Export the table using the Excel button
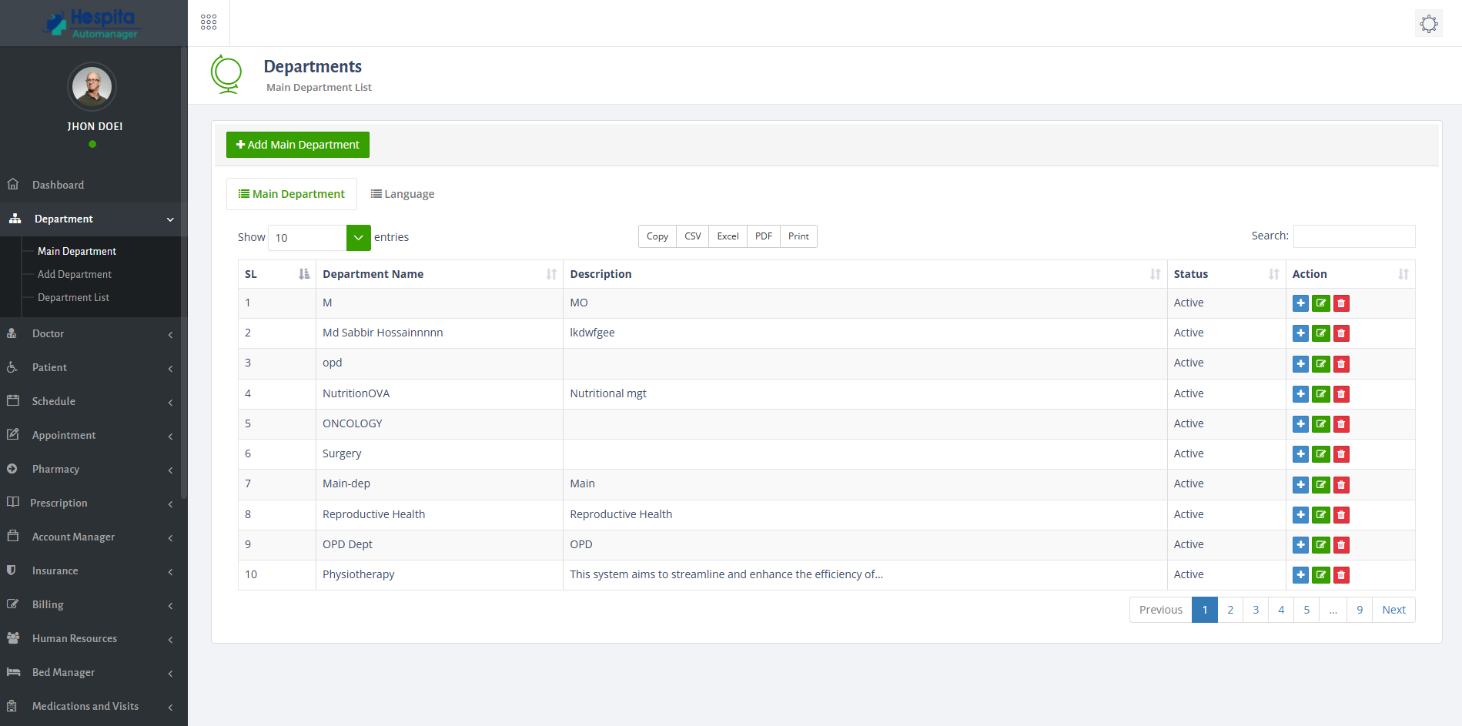The image size is (1462, 726). pos(726,236)
